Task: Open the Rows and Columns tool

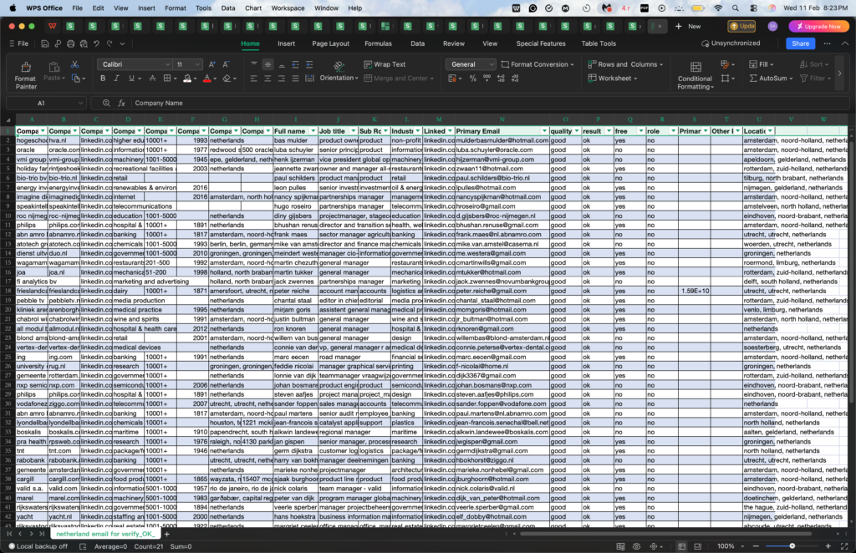Action: [625, 63]
